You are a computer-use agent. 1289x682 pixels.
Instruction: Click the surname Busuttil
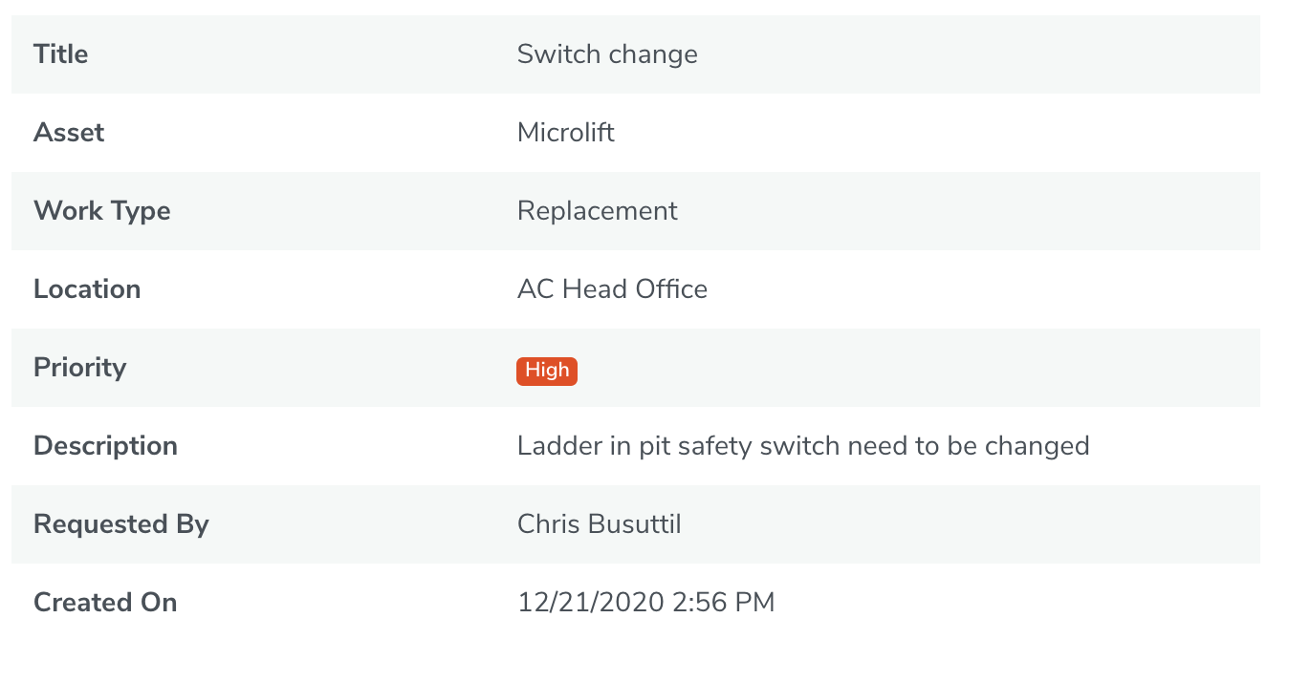[639, 524]
